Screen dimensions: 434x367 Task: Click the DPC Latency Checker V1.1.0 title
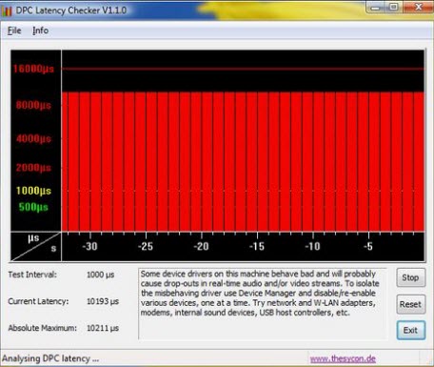click(x=71, y=10)
